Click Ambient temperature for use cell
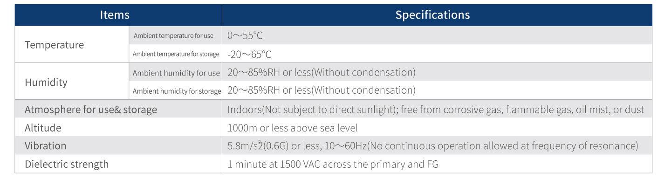 pyautogui.click(x=173, y=36)
